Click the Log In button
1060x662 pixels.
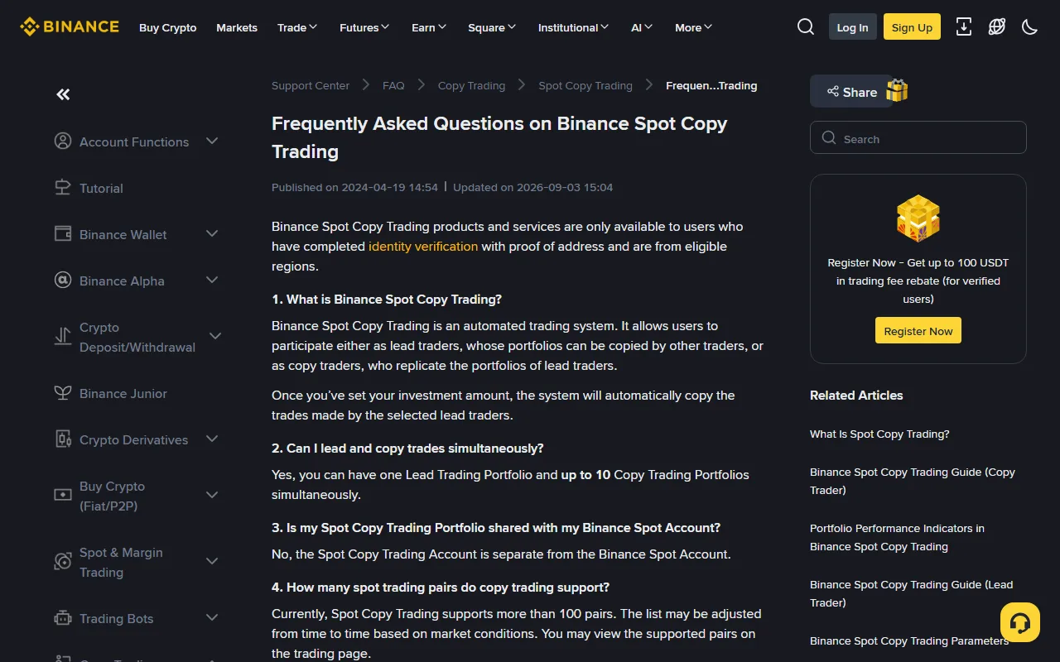pos(853,26)
